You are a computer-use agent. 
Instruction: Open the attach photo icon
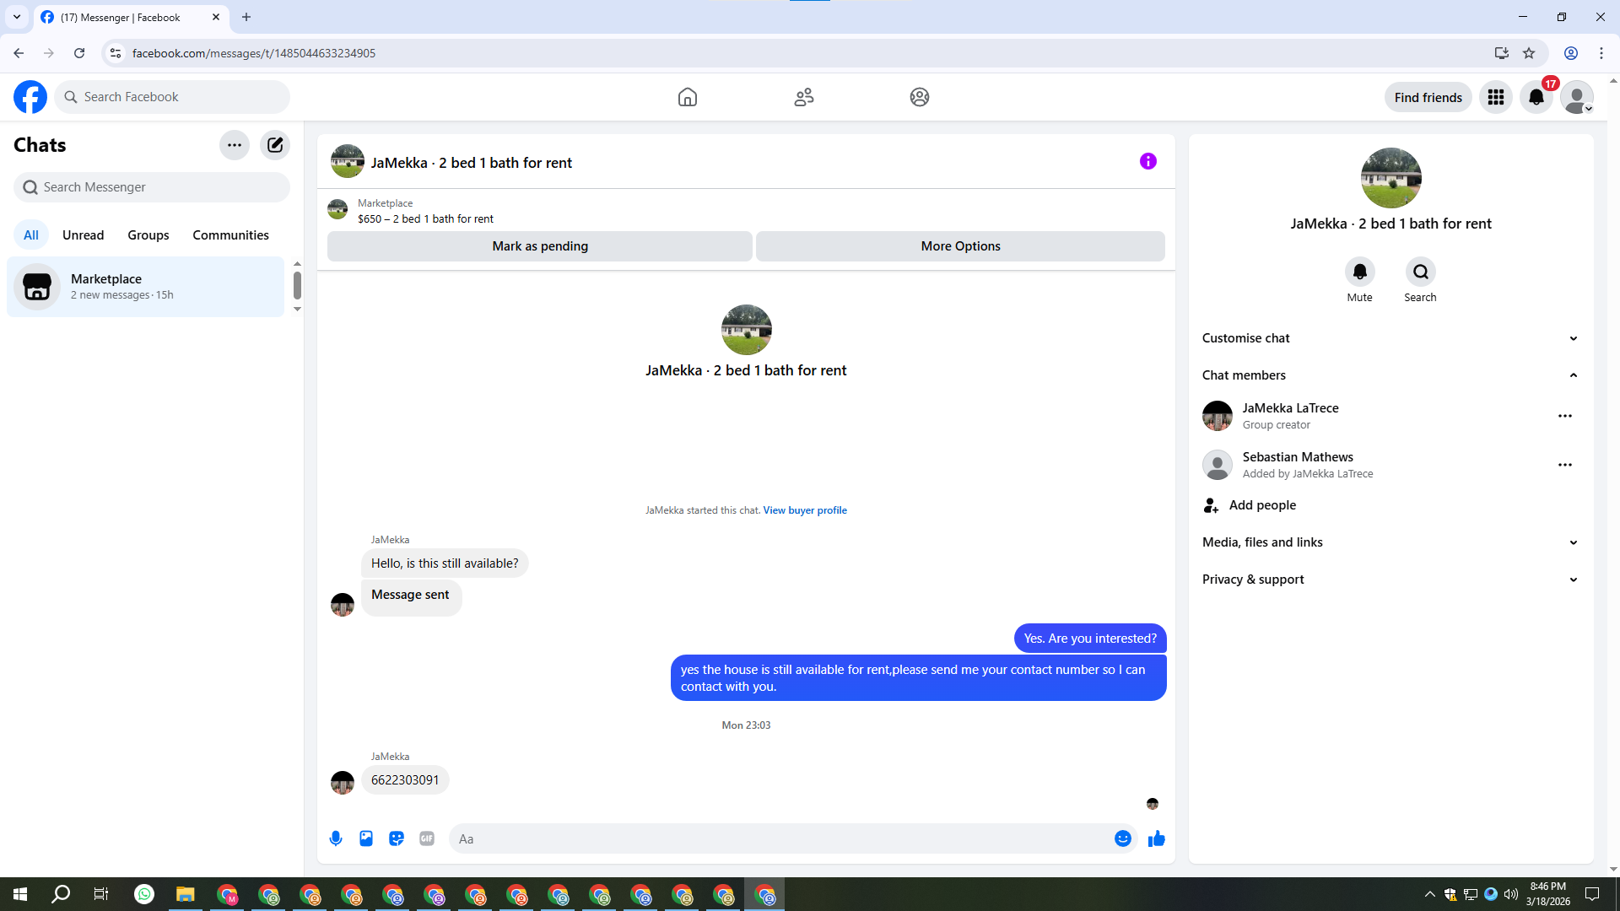click(x=366, y=838)
